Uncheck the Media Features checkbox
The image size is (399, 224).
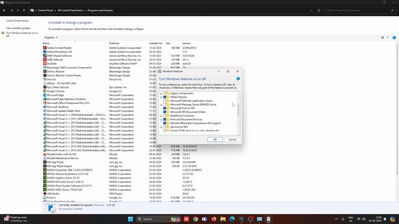(x=165, y=97)
